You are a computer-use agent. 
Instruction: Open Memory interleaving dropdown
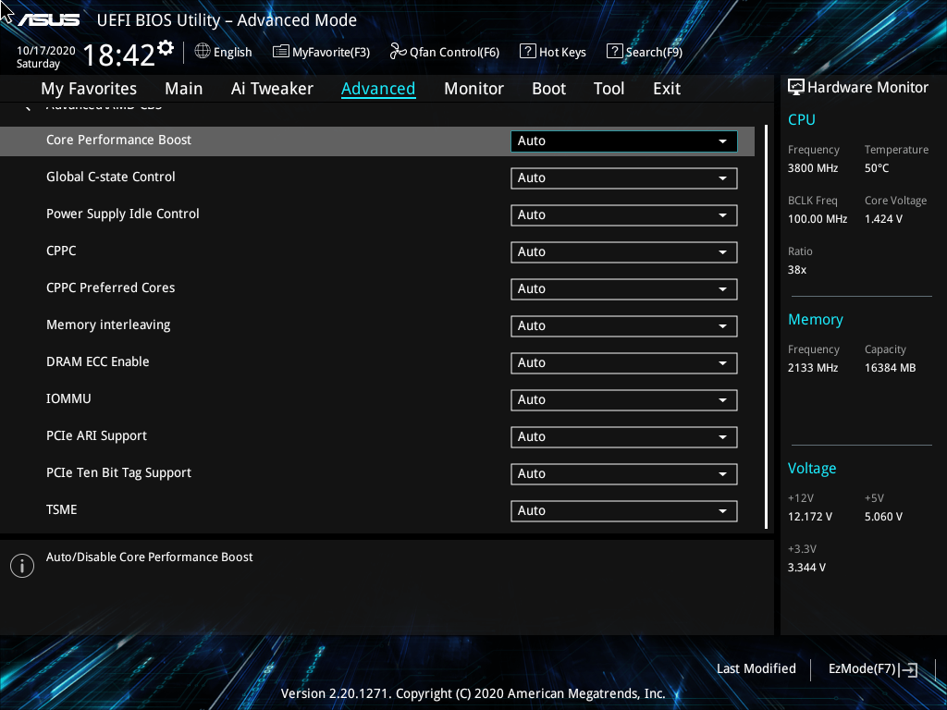tap(624, 326)
